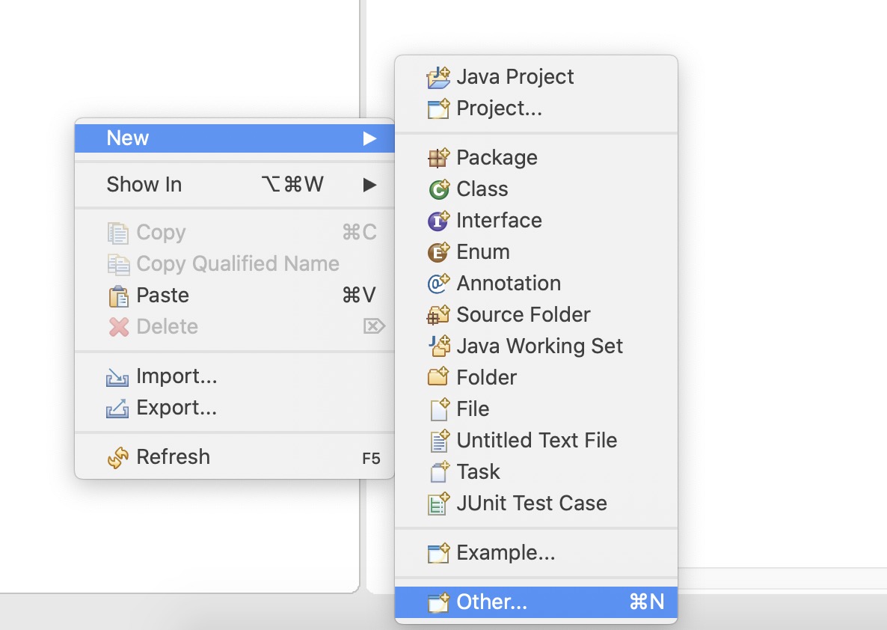
Task: Expand the New submenu arrow
Action: click(369, 138)
